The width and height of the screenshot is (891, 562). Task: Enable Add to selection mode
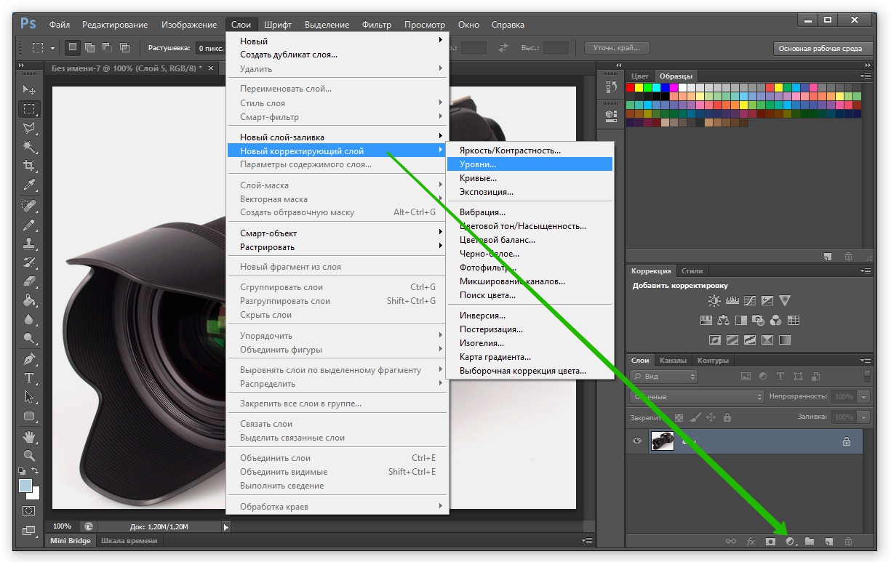pyautogui.click(x=89, y=48)
